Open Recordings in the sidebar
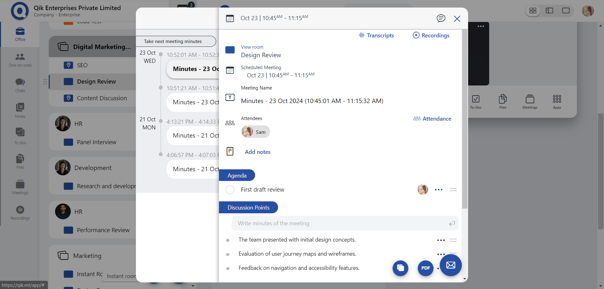 20,213
